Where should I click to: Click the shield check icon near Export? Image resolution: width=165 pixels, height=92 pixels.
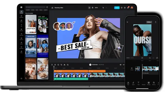(122, 8)
